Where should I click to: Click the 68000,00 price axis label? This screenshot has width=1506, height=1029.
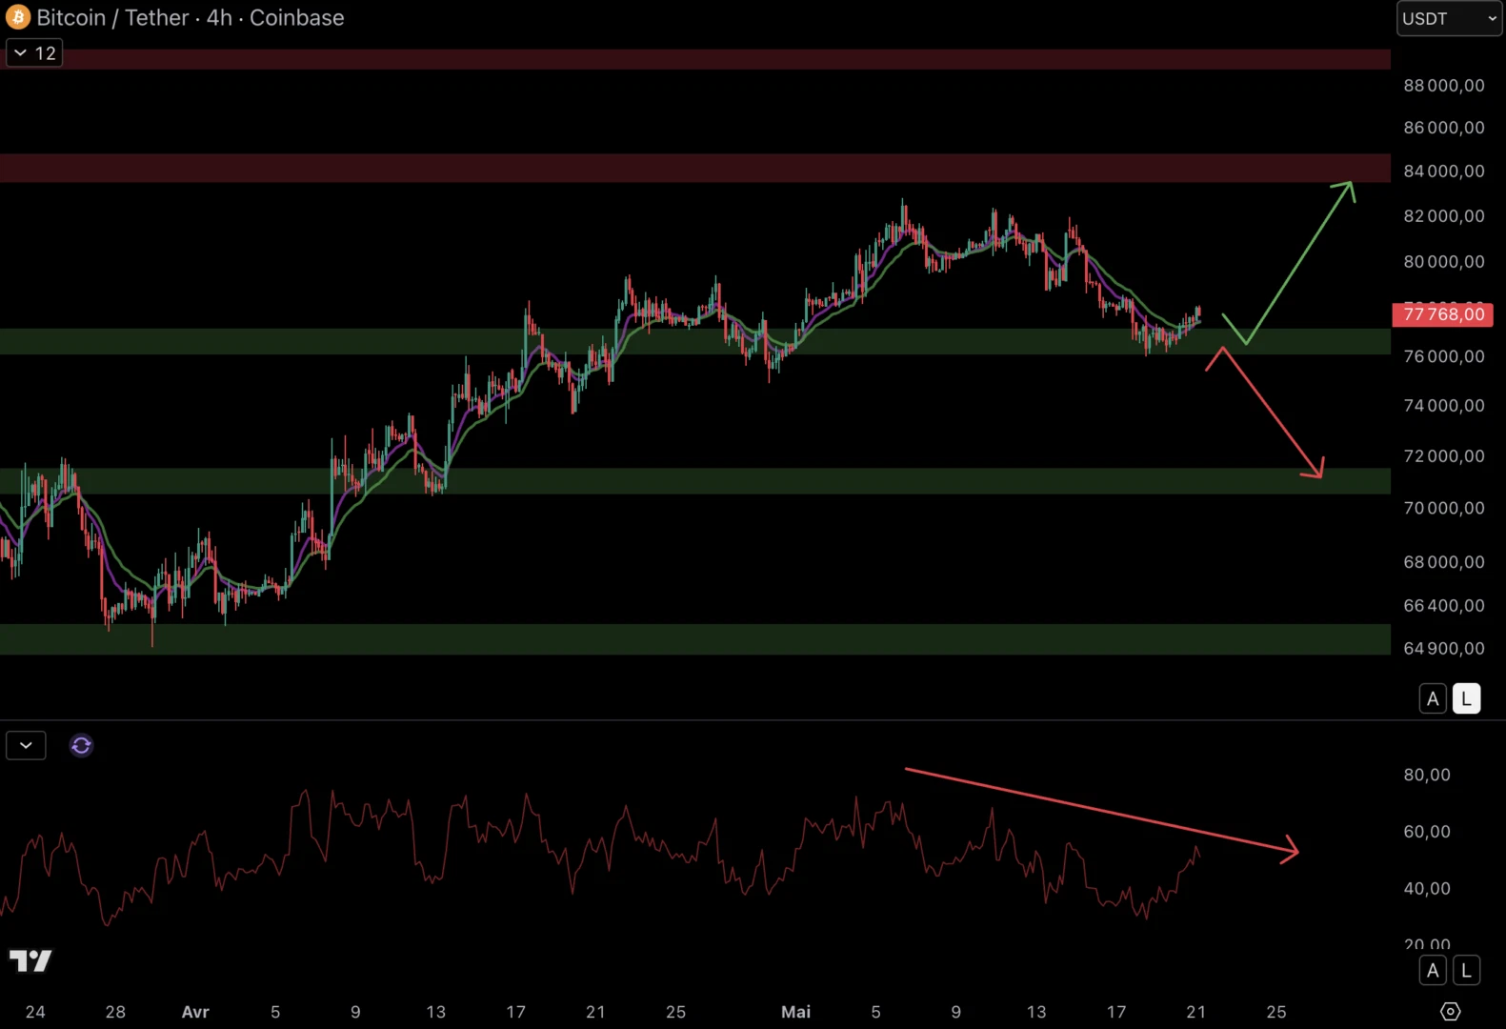[1444, 562]
